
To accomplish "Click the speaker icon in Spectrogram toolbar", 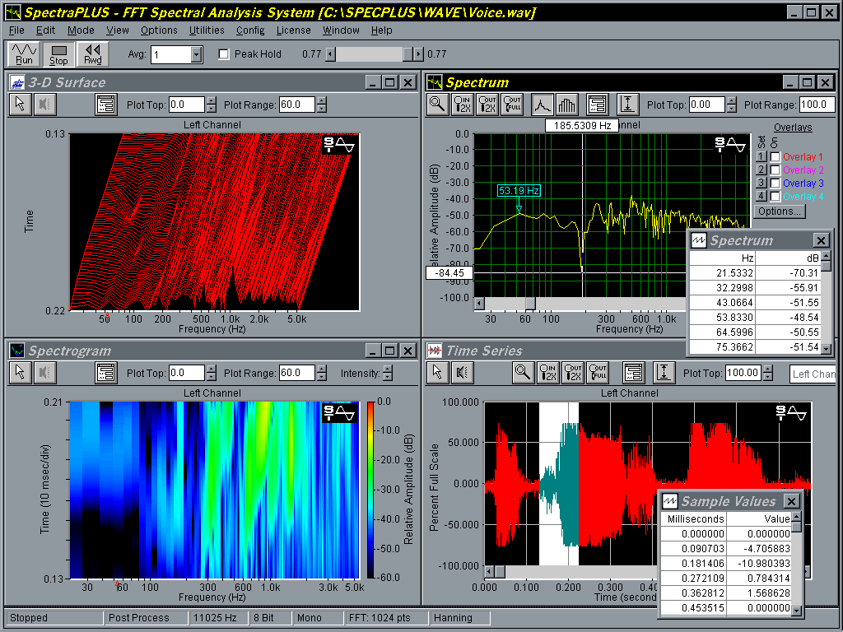I will pyautogui.click(x=45, y=373).
